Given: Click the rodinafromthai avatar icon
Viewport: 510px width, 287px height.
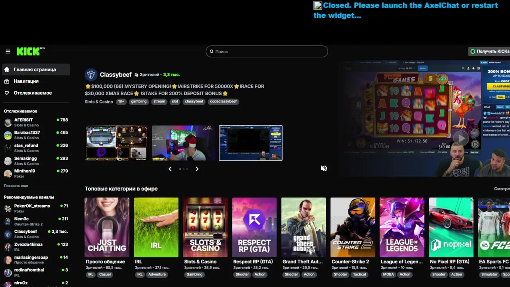Looking at the screenshot, I should point(8,273).
